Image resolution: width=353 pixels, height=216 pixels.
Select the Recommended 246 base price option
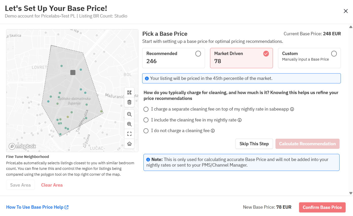point(198,54)
